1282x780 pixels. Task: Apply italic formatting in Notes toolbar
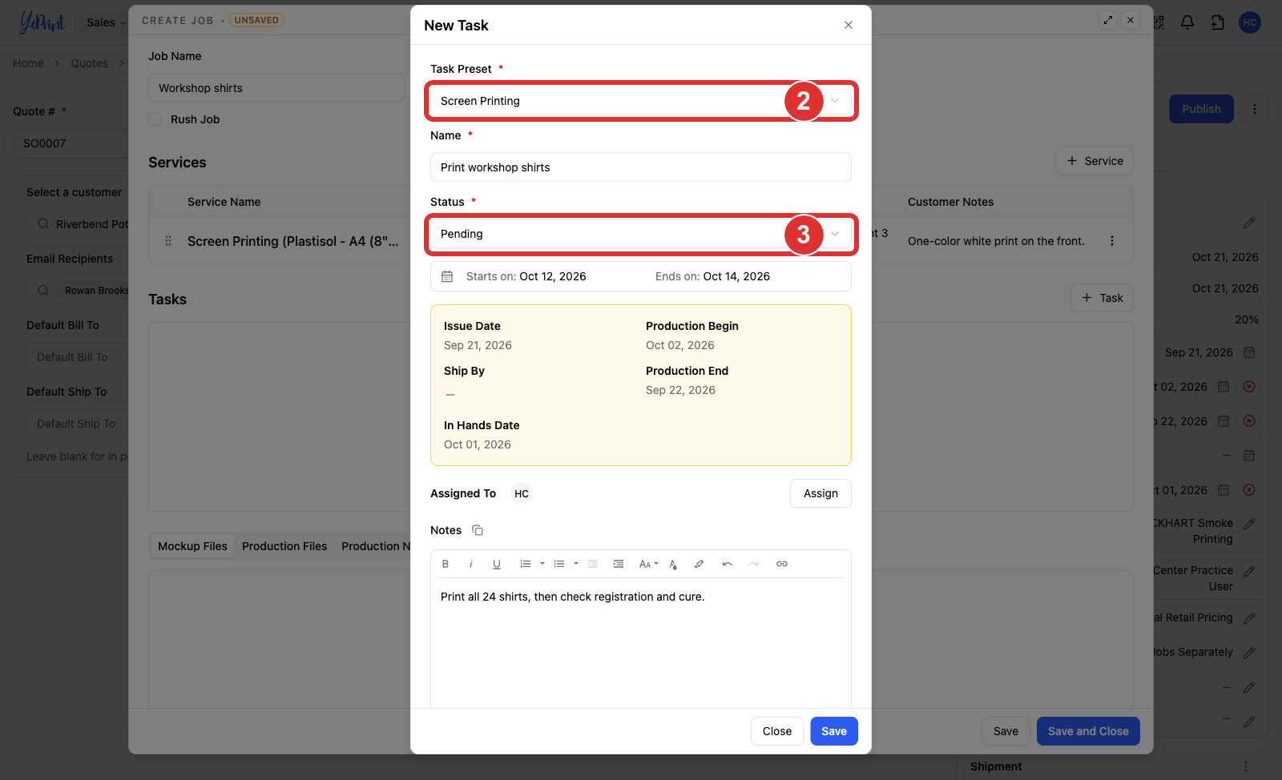pyautogui.click(x=471, y=564)
